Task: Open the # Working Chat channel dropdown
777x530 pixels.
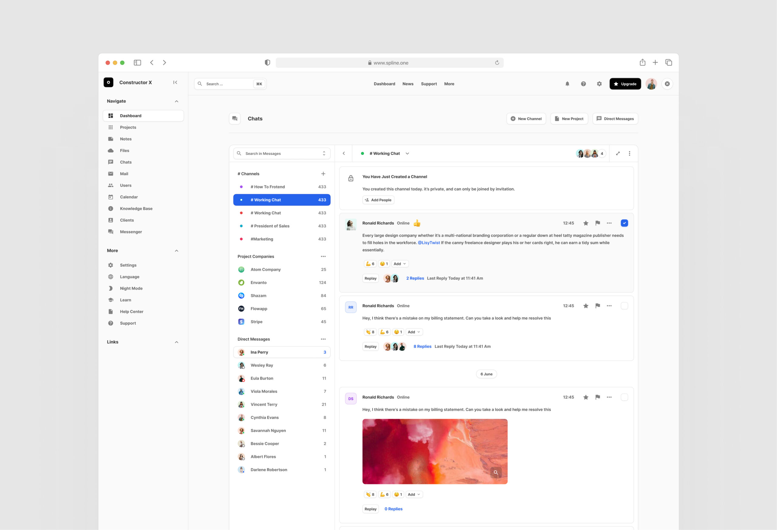Action: click(x=407, y=154)
